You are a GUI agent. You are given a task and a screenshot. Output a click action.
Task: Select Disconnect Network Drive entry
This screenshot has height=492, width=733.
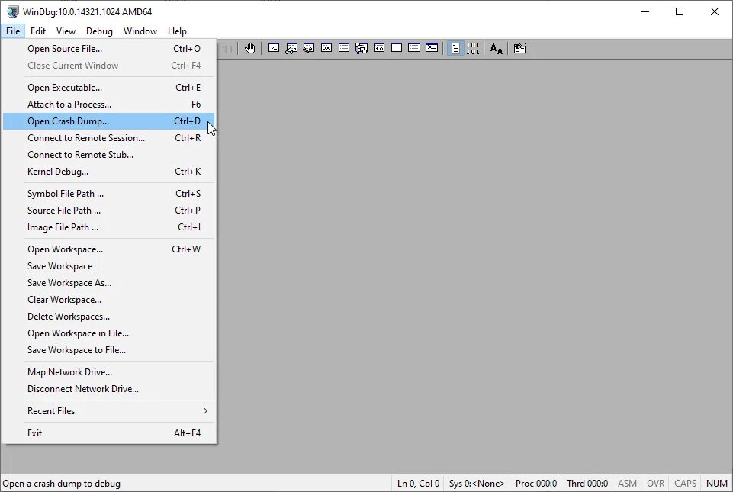(108, 389)
